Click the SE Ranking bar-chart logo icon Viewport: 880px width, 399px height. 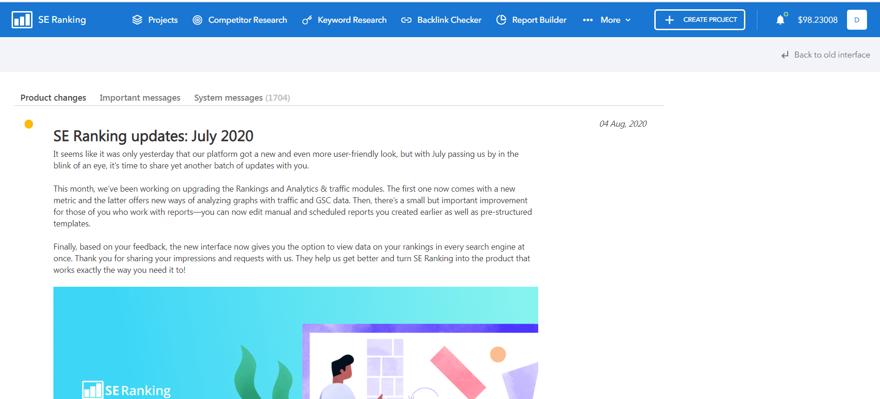[22, 20]
